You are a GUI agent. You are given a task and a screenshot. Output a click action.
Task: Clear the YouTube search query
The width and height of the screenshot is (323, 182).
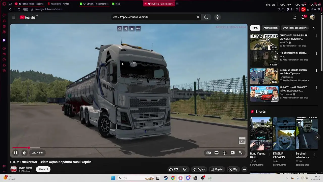coord(198,17)
